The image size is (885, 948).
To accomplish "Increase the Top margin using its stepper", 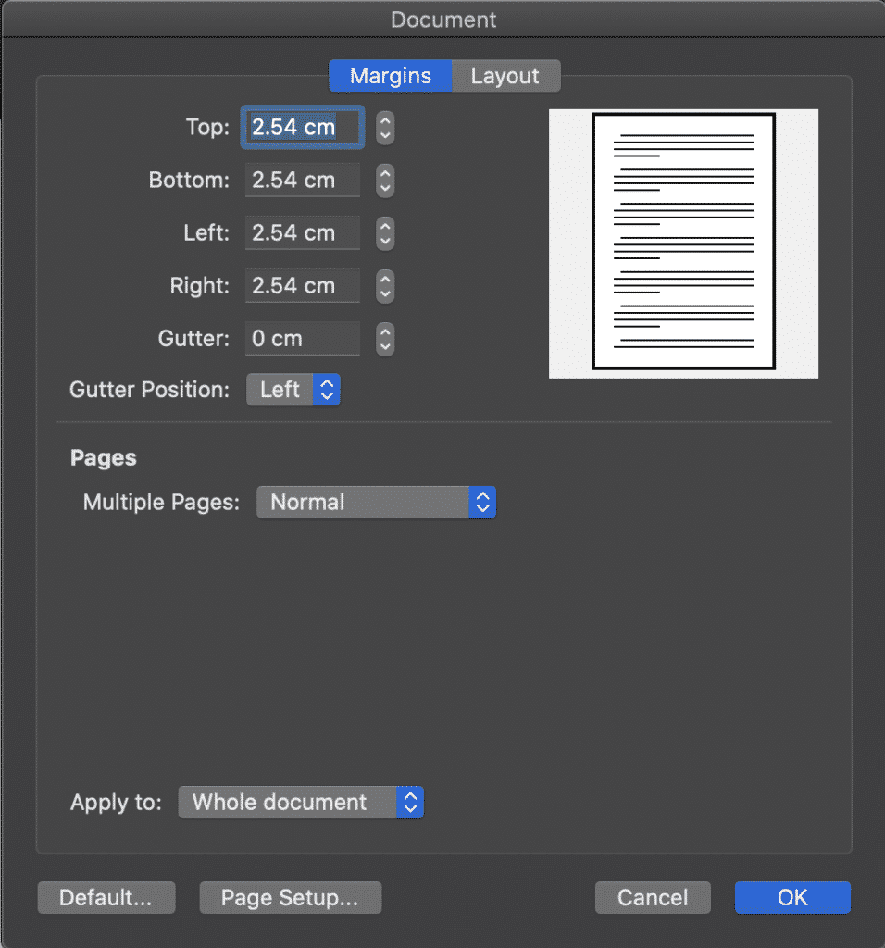I will (x=385, y=122).
